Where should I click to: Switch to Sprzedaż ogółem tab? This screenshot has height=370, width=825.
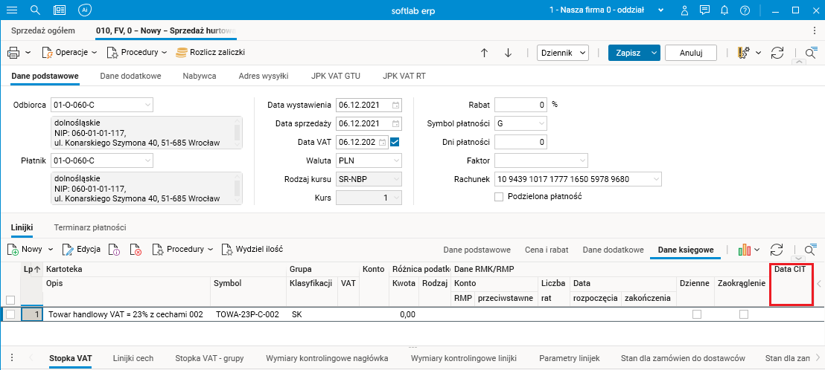pos(43,30)
